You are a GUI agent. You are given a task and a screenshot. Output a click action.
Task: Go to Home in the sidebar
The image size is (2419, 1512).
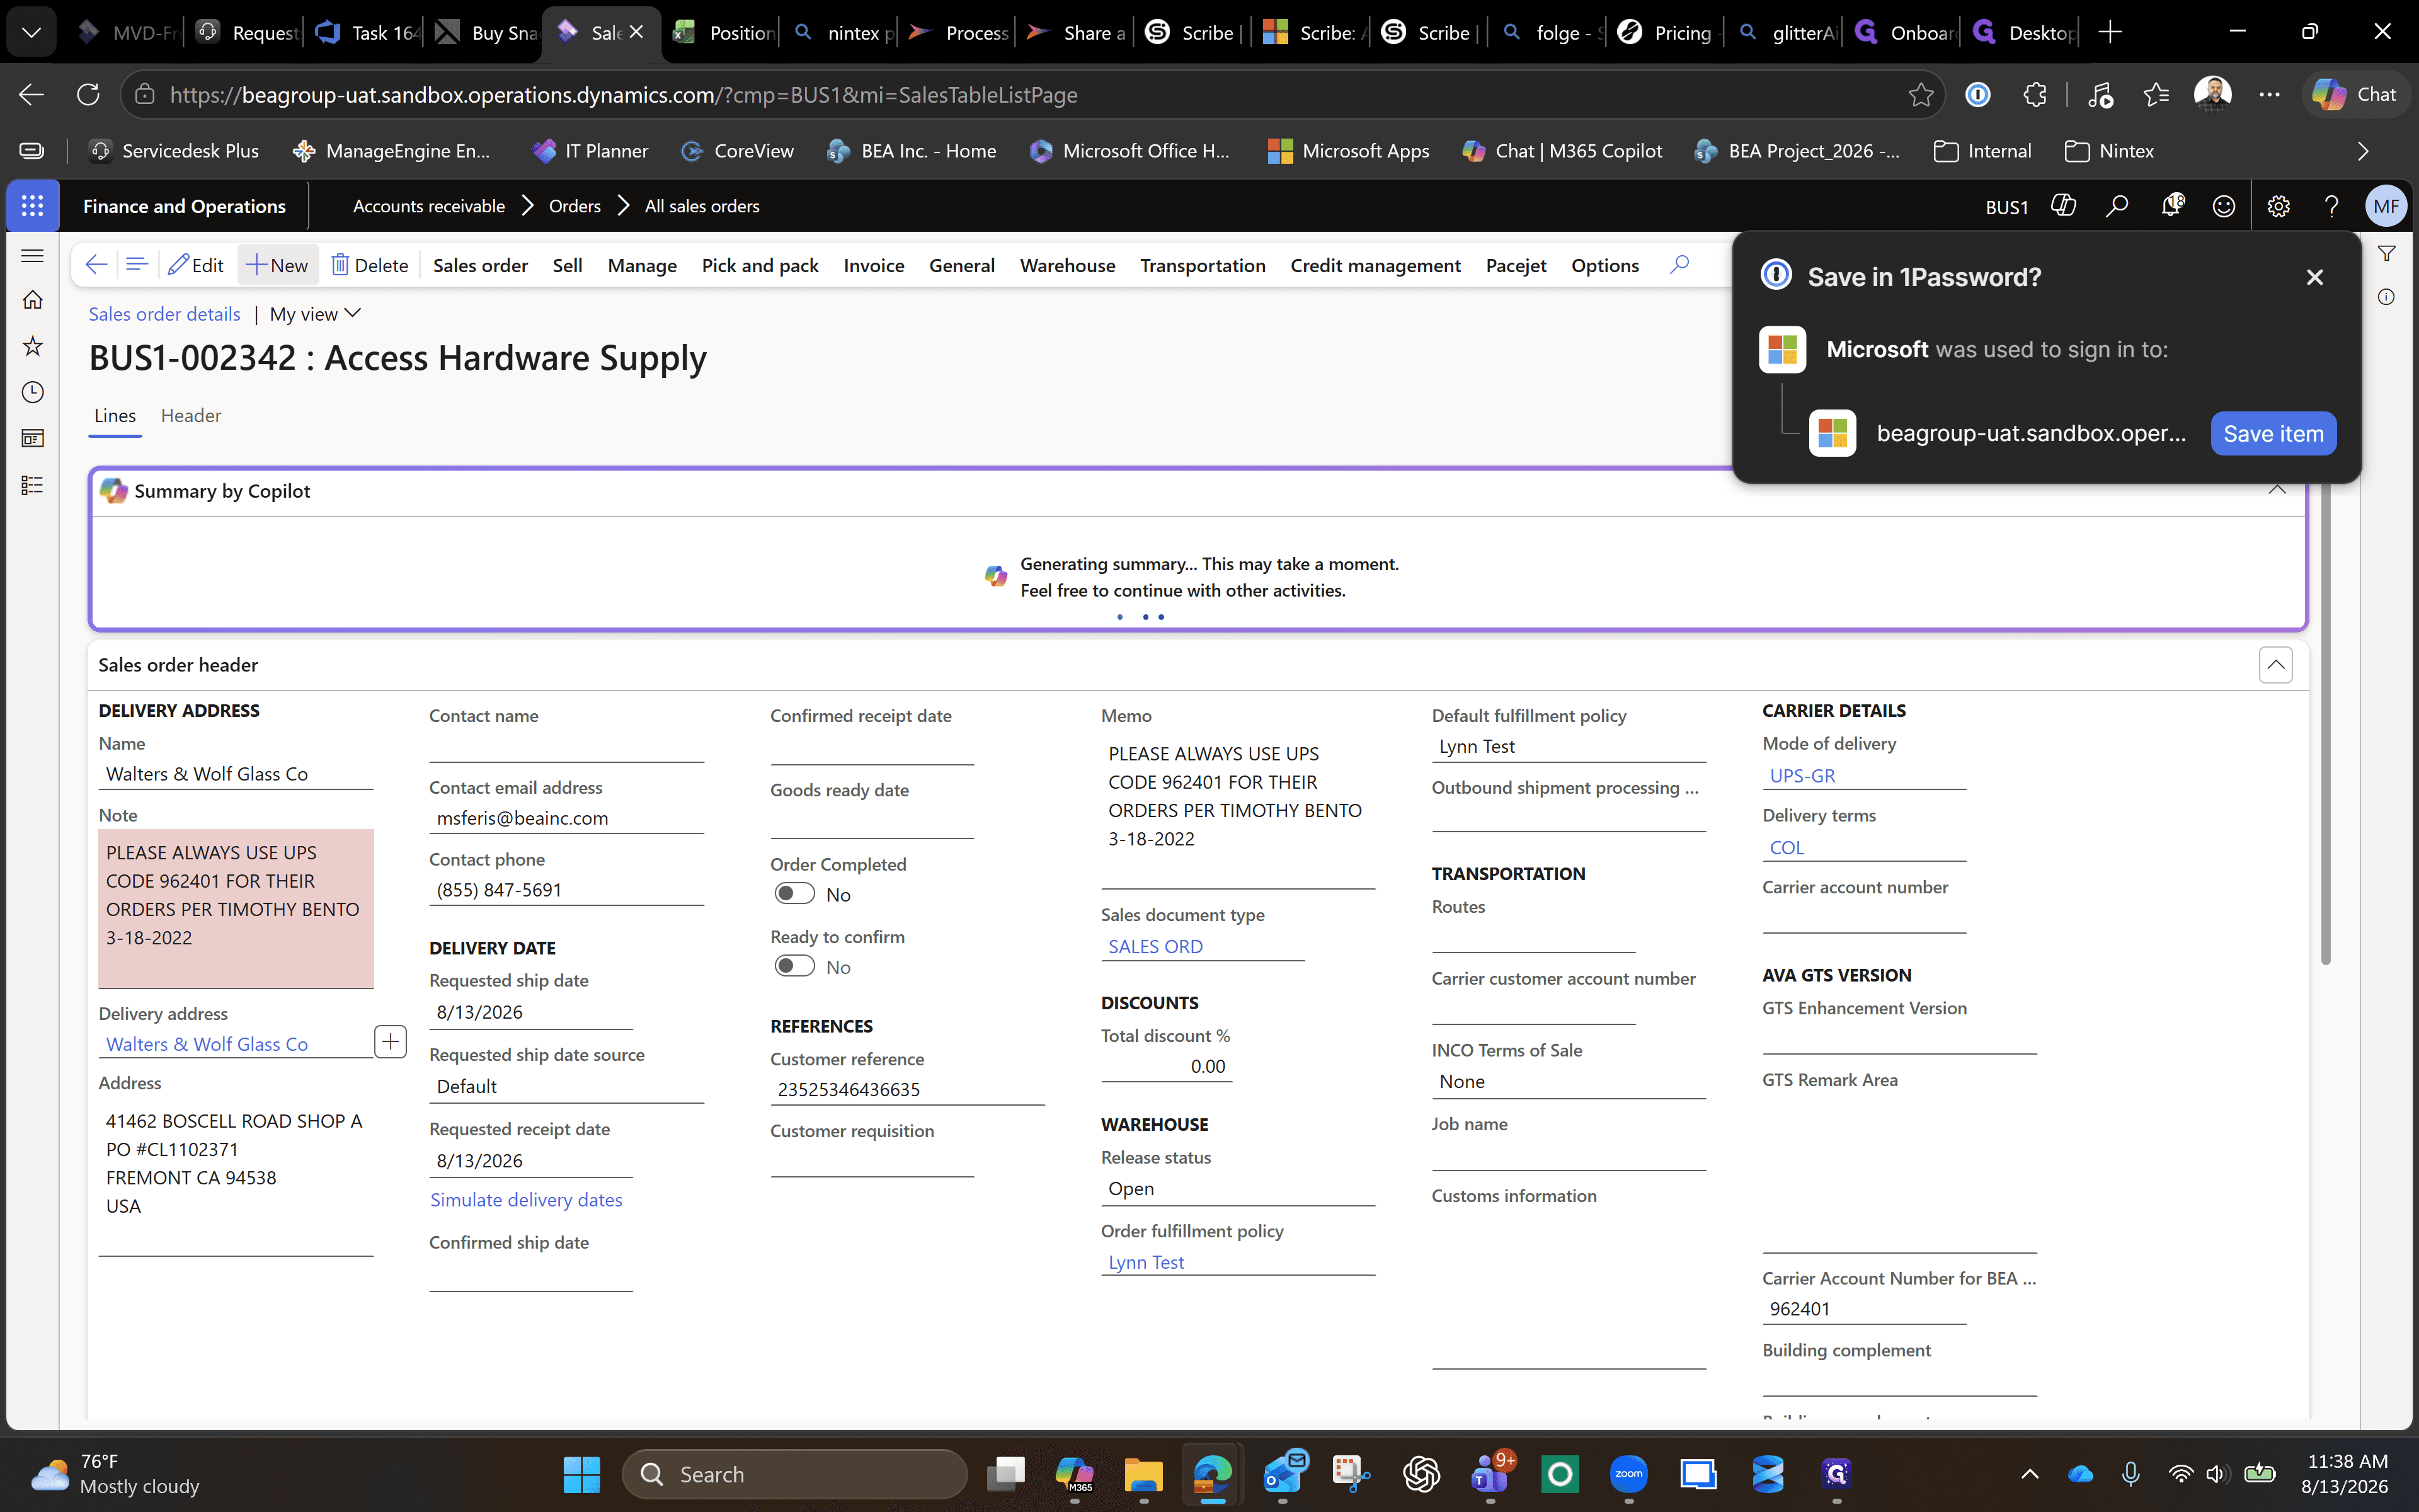click(32, 300)
